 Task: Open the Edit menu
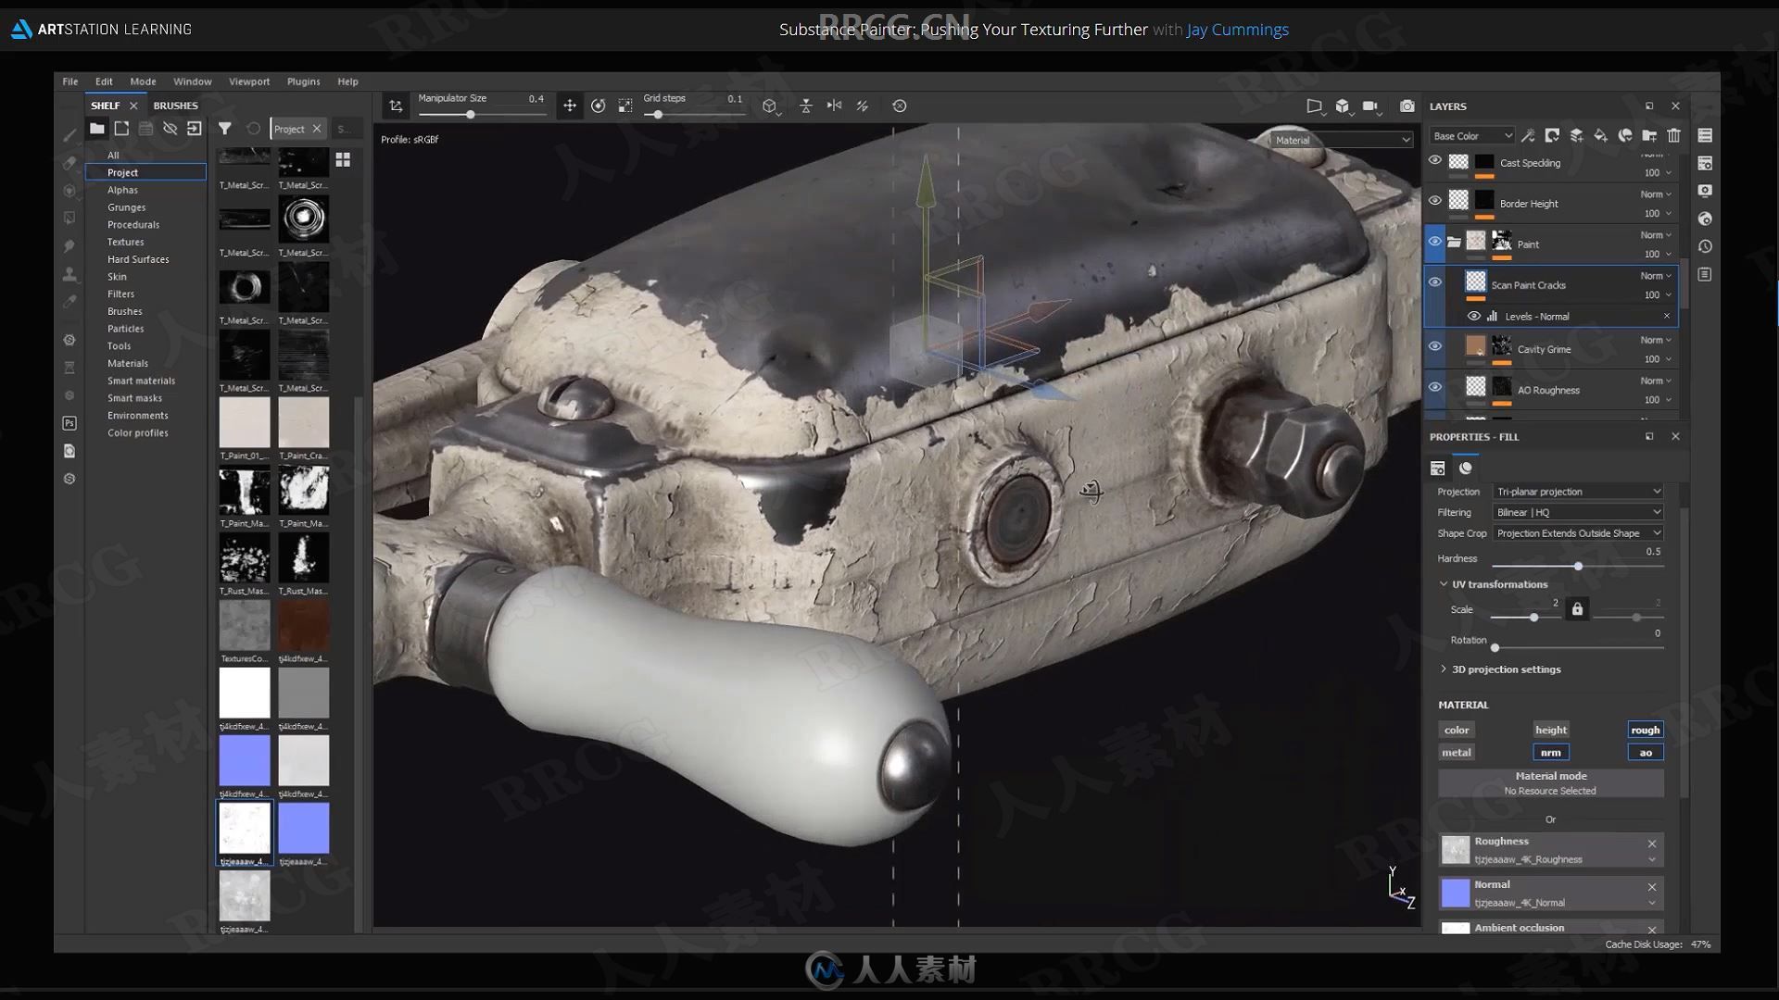point(104,81)
